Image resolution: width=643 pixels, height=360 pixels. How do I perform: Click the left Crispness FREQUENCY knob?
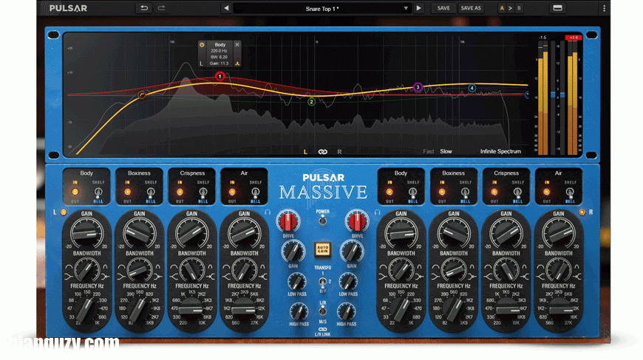click(191, 310)
